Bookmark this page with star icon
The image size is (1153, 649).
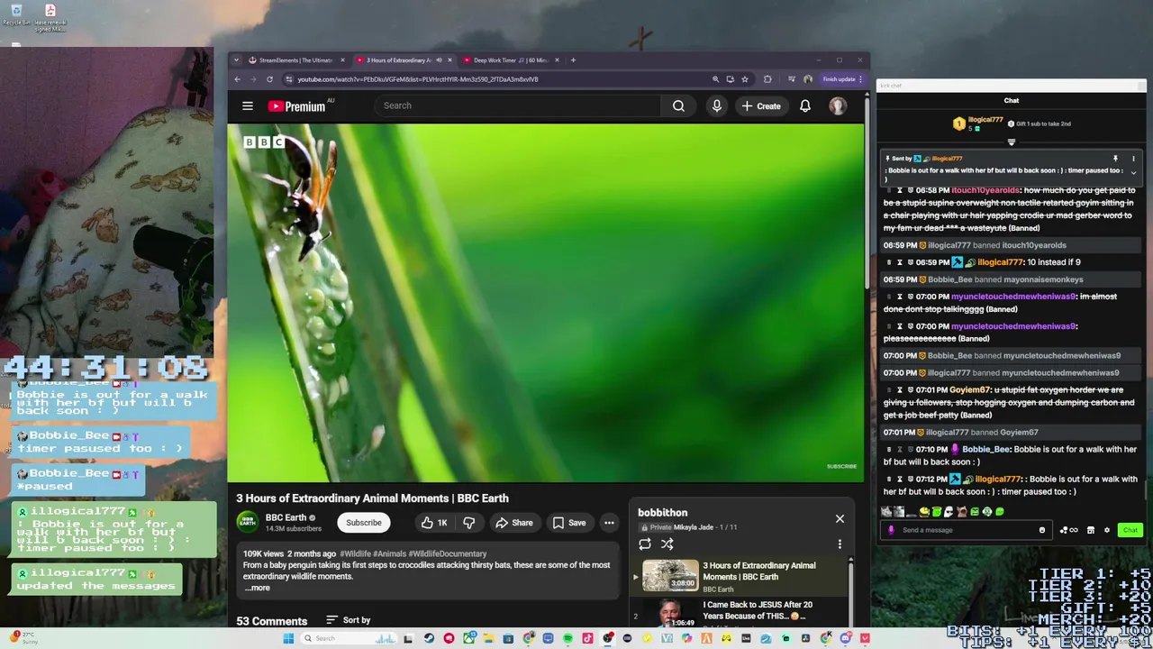pos(744,79)
